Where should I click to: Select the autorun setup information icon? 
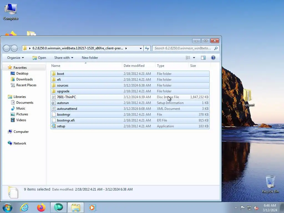click(54, 103)
